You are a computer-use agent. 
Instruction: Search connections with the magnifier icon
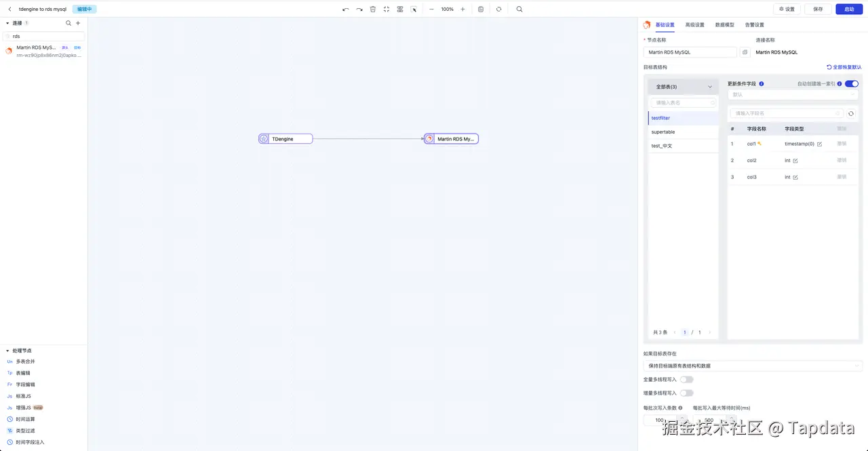coord(68,23)
